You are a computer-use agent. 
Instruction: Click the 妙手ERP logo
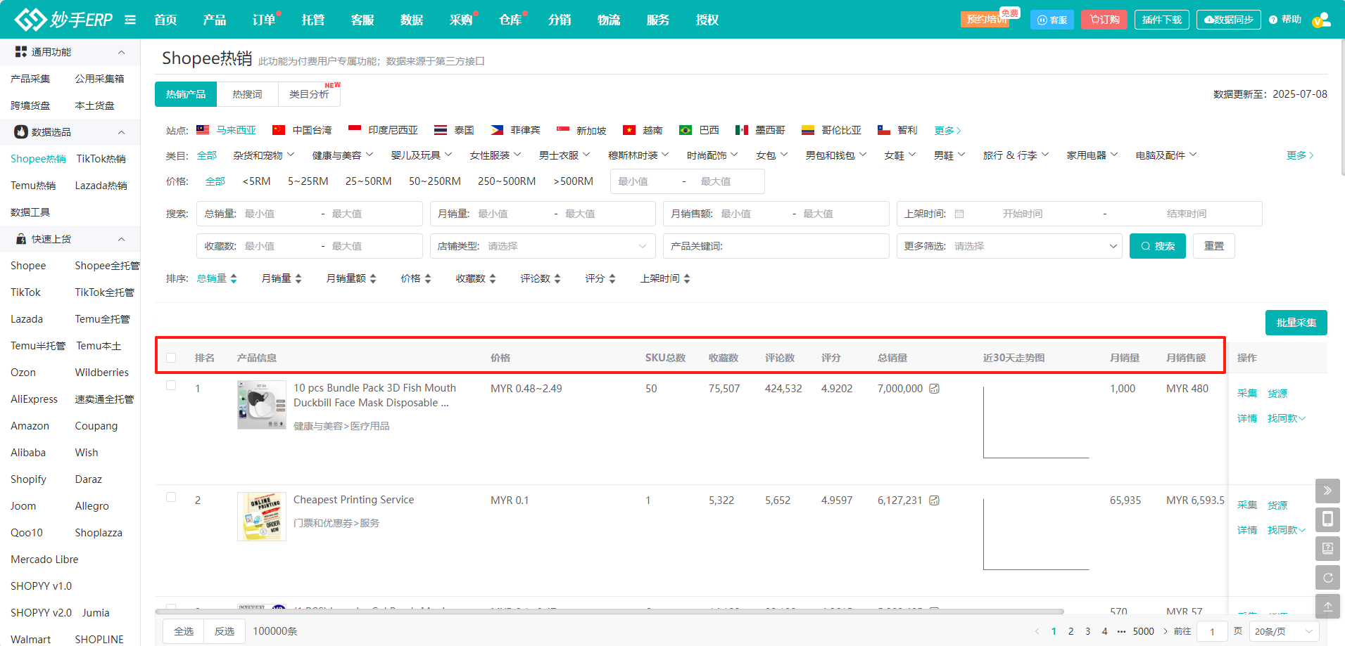[x=63, y=19]
